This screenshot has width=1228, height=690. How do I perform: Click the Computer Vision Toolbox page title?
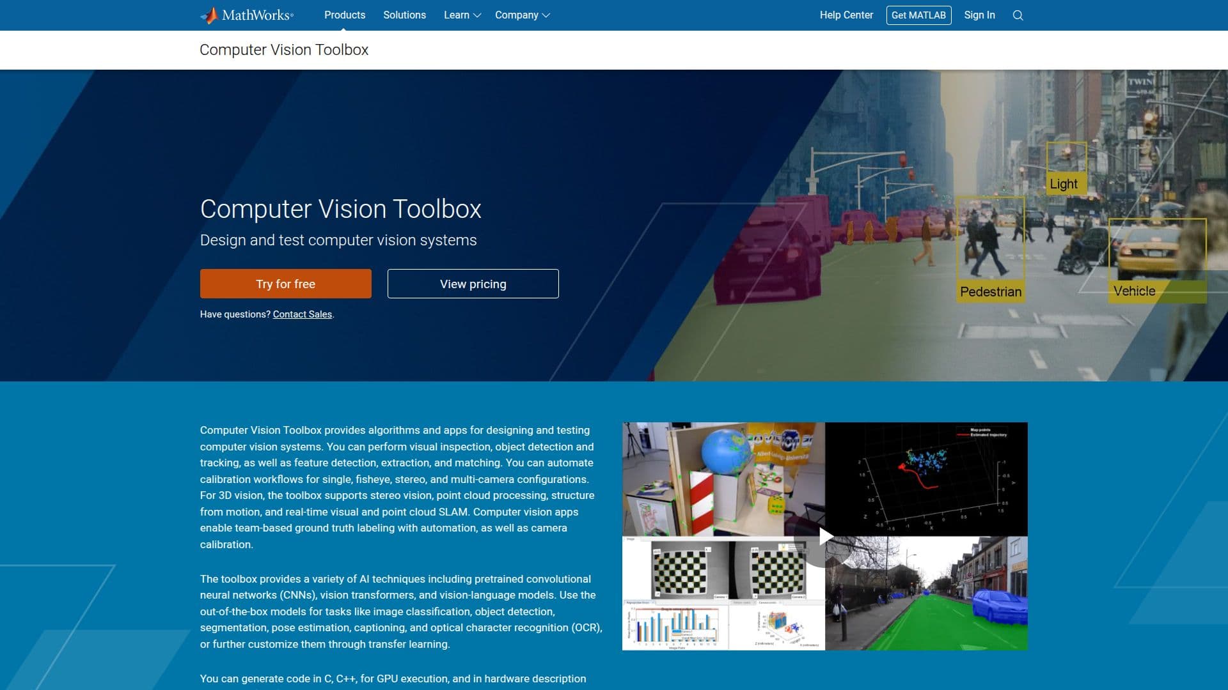284,50
